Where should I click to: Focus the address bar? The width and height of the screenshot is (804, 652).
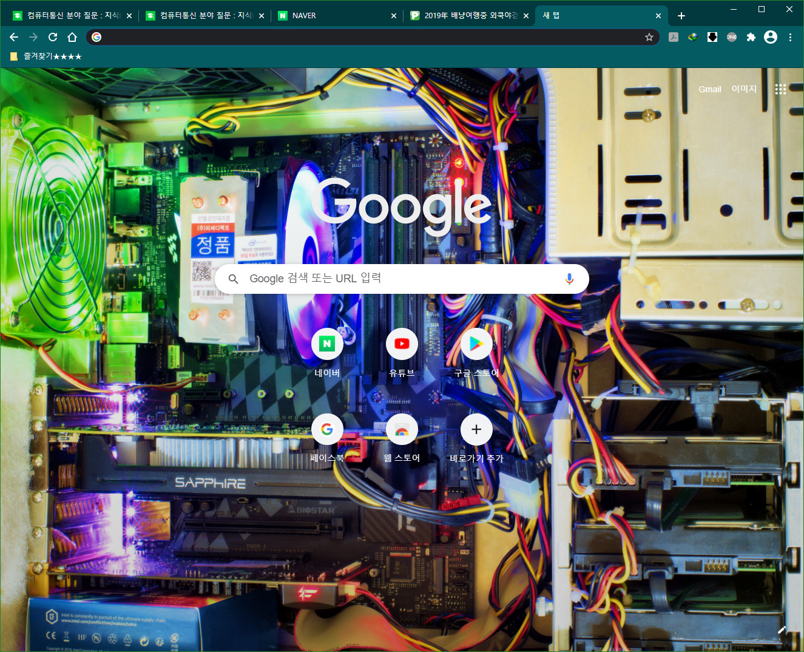click(373, 37)
